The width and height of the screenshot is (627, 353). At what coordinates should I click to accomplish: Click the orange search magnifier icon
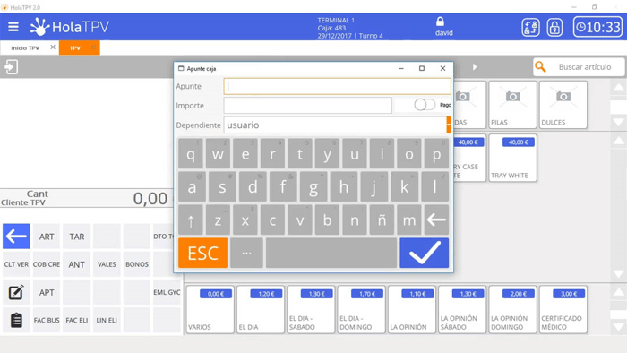click(540, 67)
